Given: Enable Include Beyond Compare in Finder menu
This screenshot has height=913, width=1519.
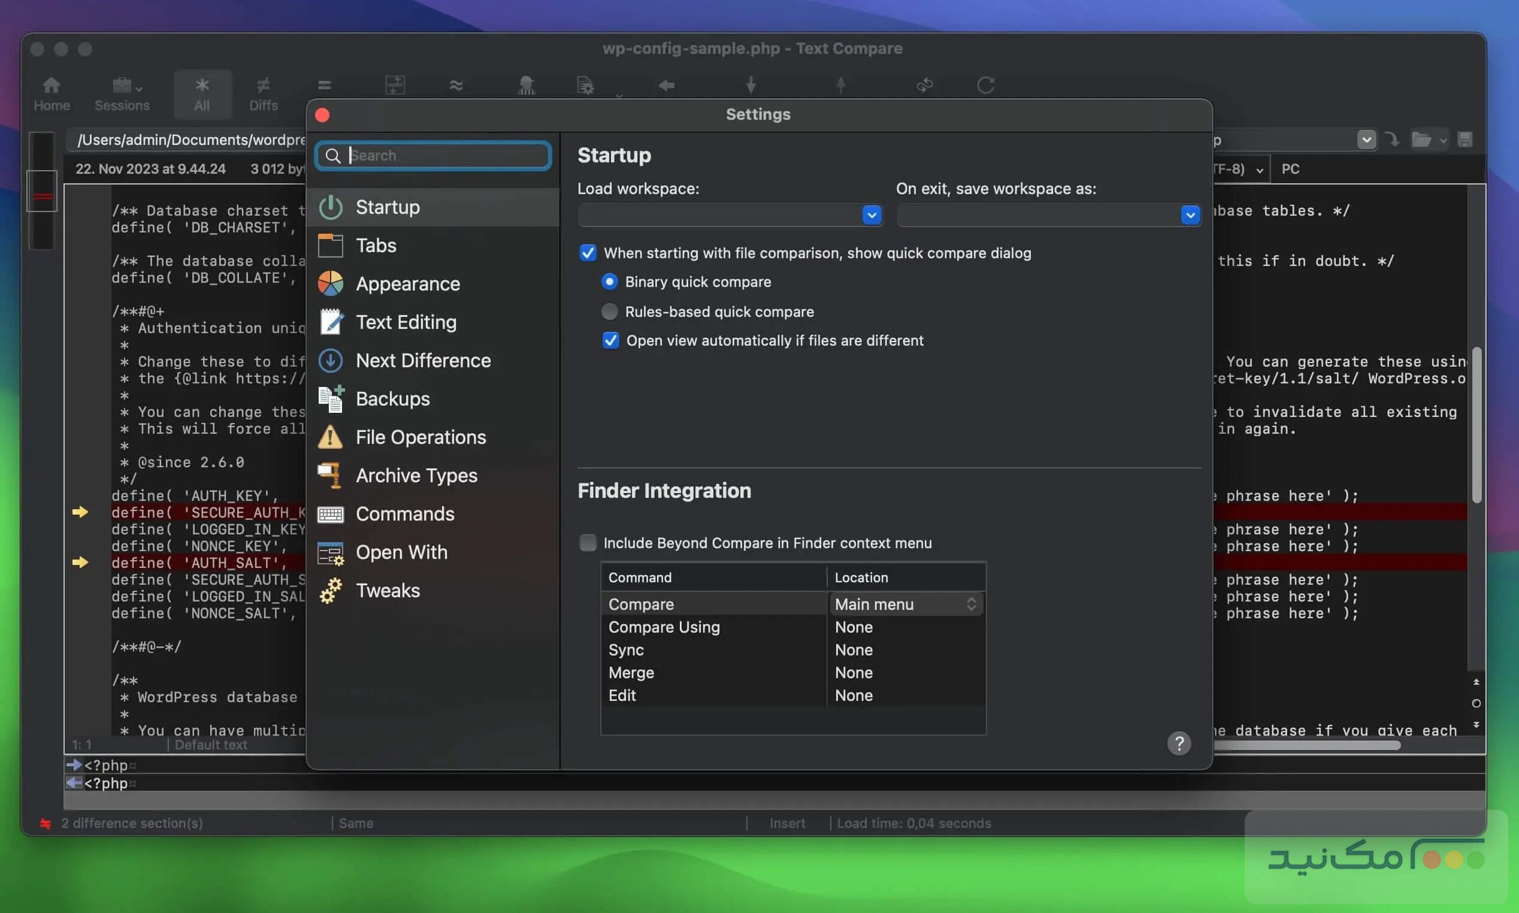Looking at the screenshot, I should click(x=588, y=543).
